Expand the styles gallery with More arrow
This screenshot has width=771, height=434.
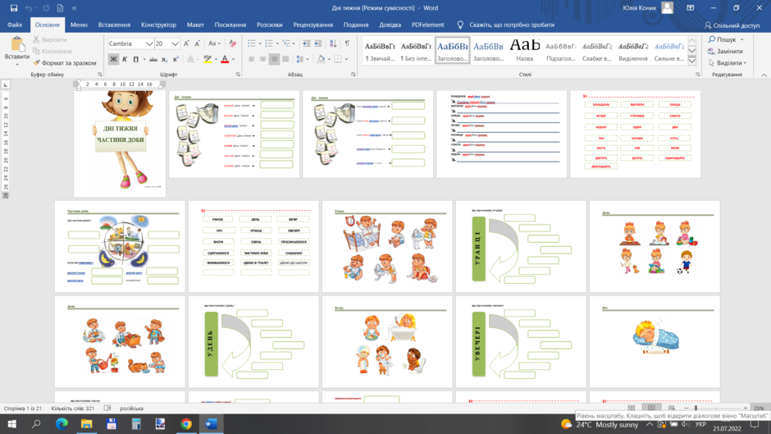tap(691, 61)
